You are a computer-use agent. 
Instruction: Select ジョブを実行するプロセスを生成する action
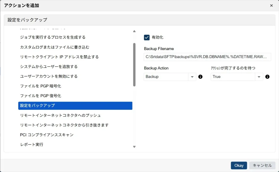(53, 37)
